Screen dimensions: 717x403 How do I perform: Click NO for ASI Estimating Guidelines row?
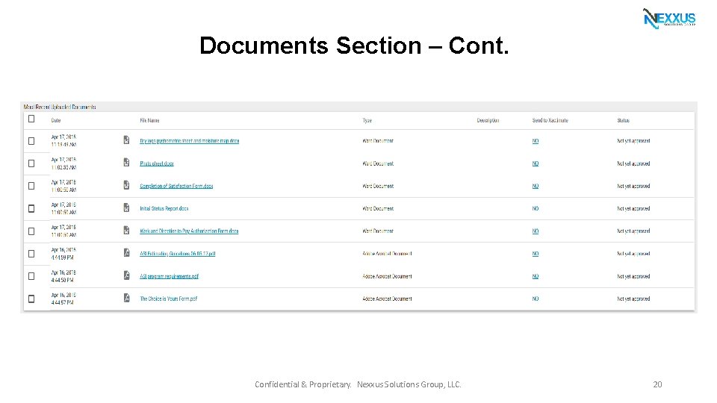click(x=536, y=254)
